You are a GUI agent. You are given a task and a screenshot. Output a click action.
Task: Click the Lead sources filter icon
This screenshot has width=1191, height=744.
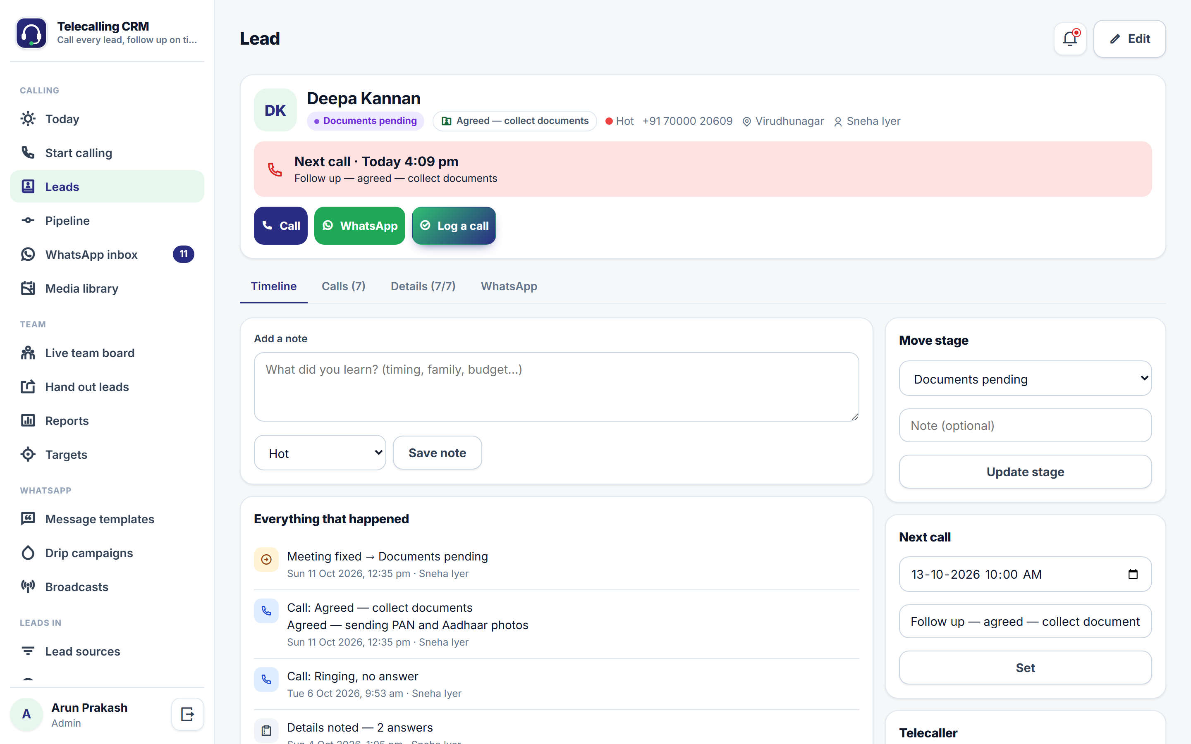click(28, 651)
